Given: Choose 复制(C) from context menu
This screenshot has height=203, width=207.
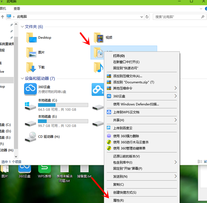Looking at the screenshot, I should click(142, 184).
